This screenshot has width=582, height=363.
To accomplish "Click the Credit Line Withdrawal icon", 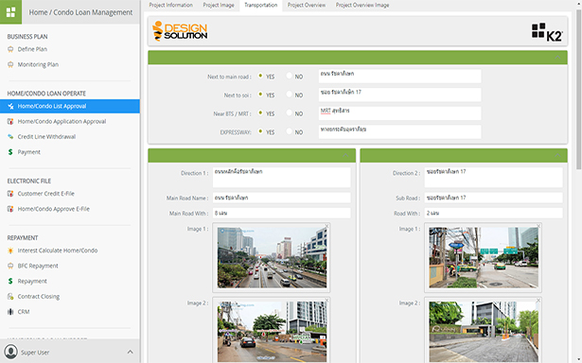I will 10,137.
